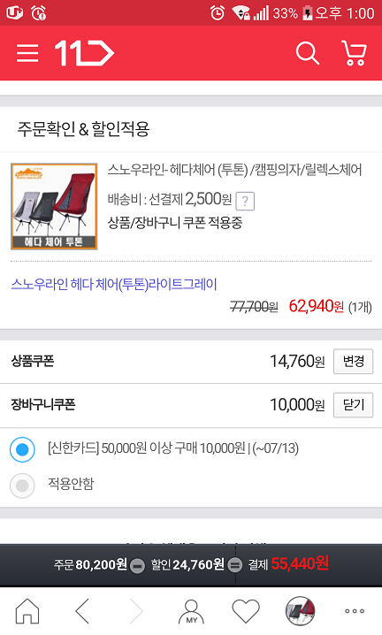The image size is (382, 635).
Task: Open more options three dots
Action: click(x=355, y=611)
